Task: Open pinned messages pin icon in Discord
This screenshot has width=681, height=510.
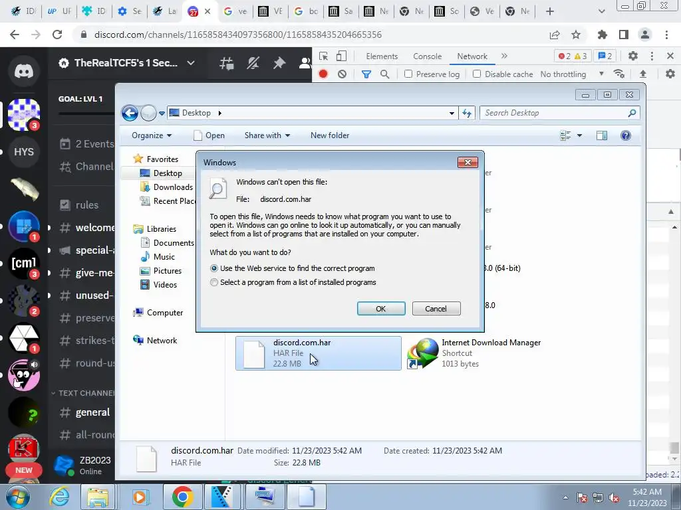Action: pos(279,63)
